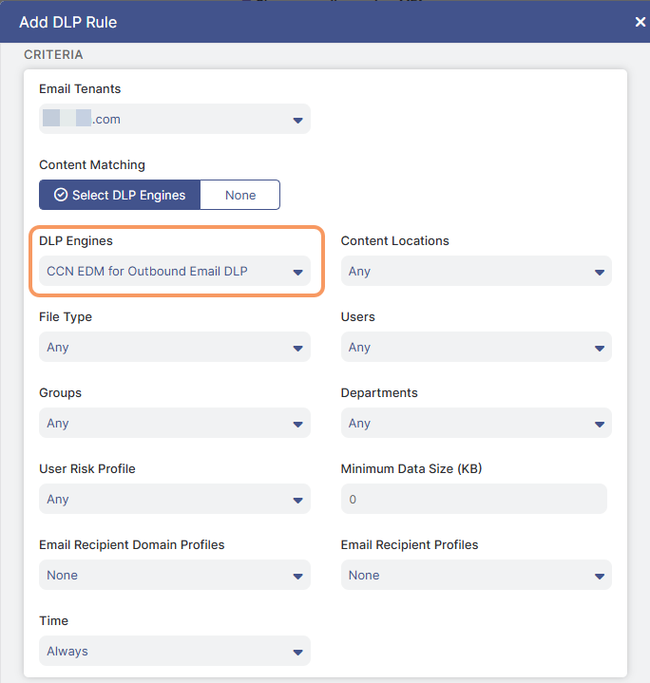Open the Content Locations dropdown
This screenshot has width=650, height=683.
(x=476, y=271)
